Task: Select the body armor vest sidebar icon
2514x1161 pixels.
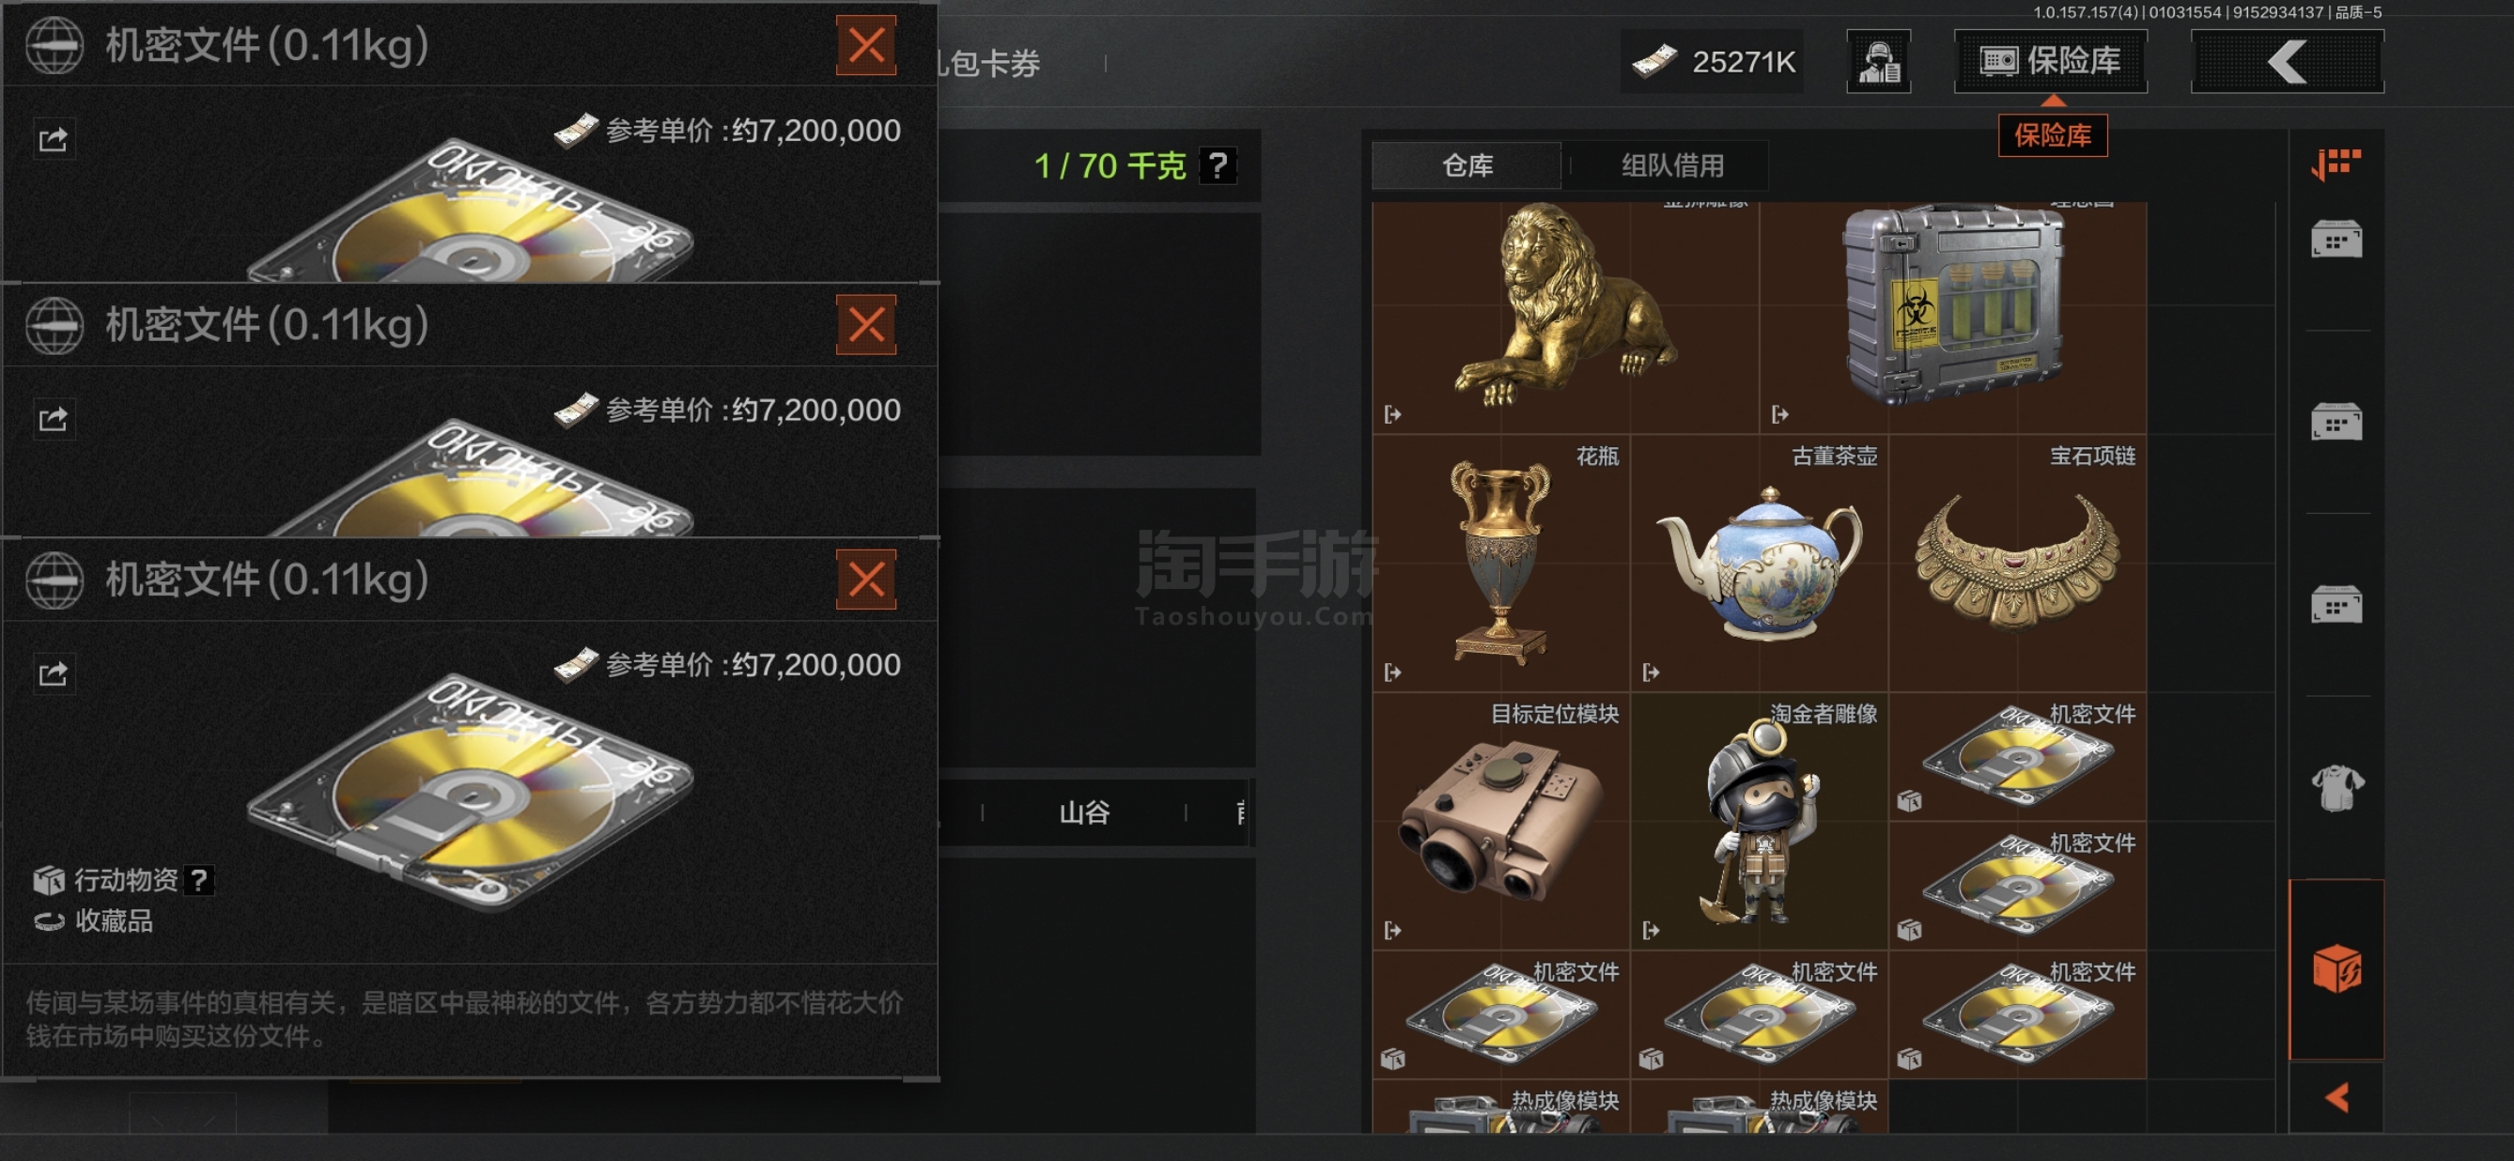Action: [x=2336, y=787]
